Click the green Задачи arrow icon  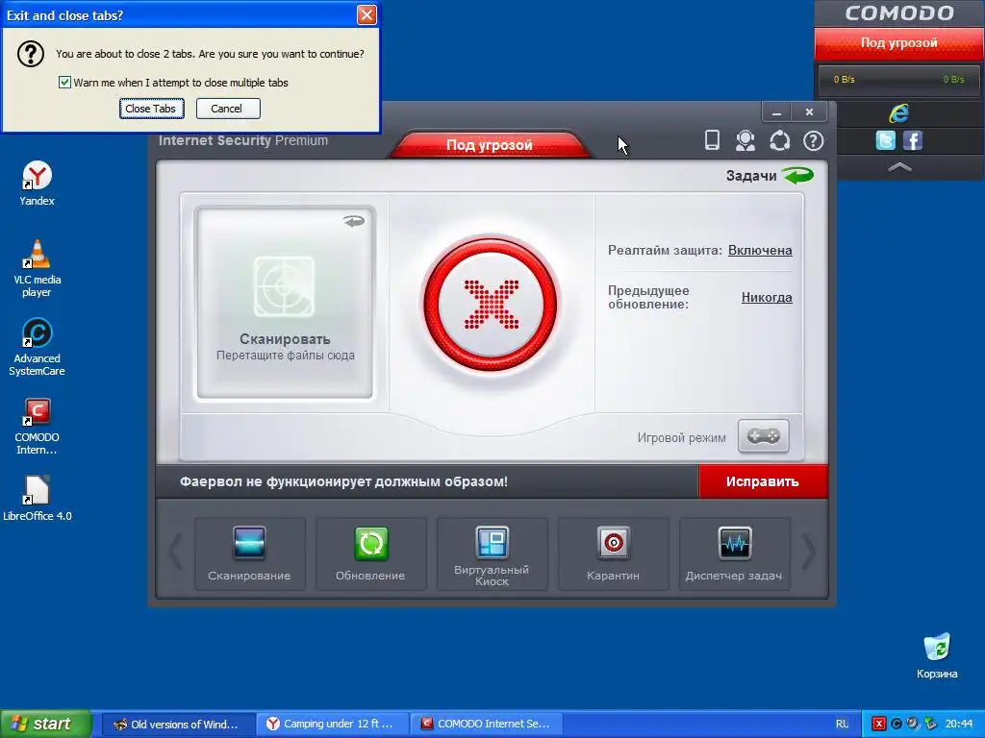point(797,175)
